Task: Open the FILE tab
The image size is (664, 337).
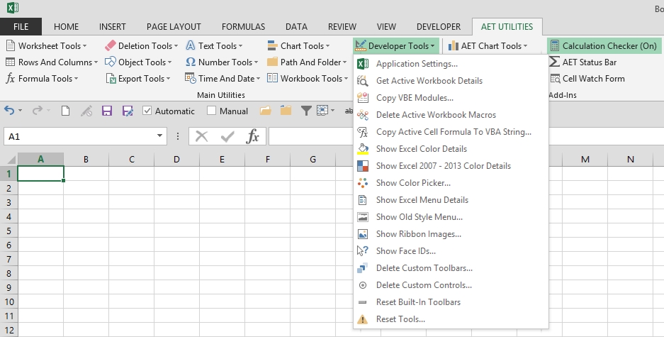Action: click(21, 27)
